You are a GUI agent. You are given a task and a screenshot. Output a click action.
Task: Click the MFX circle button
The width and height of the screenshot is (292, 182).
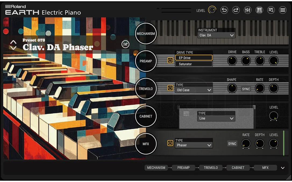coord(146,144)
